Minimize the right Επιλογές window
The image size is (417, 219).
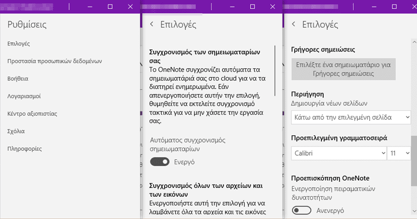click(x=374, y=7)
